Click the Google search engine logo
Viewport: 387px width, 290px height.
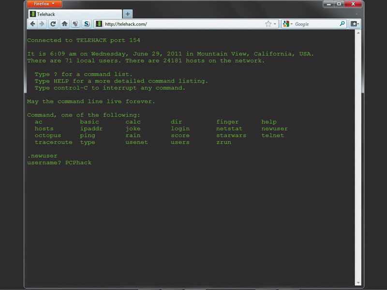tap(285, 23)
